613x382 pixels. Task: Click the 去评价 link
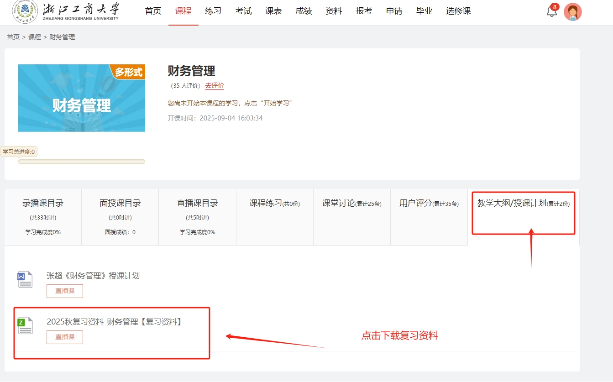215,85
